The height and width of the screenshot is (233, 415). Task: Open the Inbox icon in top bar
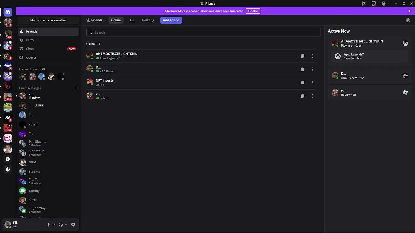pyautogui.click(x=374, y=4)
